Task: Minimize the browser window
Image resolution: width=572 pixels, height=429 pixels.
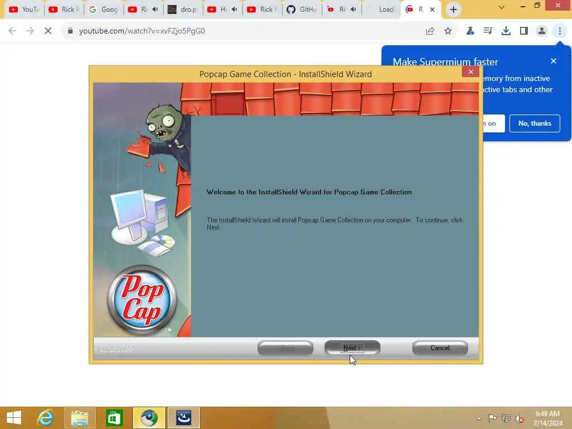Action: [x=523, y=6]
